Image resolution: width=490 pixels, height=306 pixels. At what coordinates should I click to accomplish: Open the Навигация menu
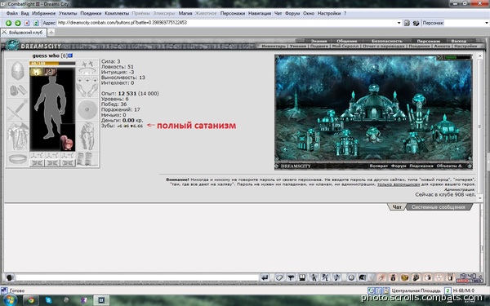260,13
